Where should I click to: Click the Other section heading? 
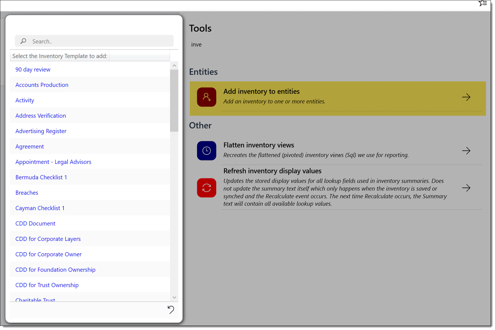(200, 125)
